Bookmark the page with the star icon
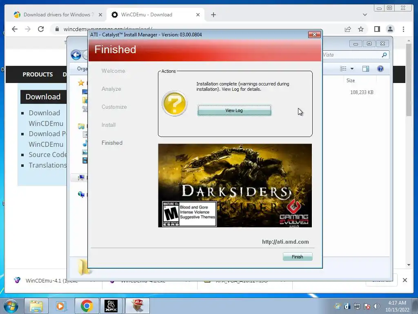The height and width of the screenshot is (314, 418). click(361, 29)
